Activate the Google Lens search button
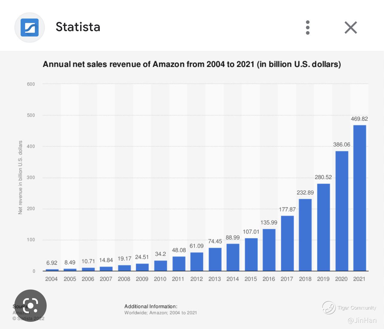 pyautogui.click(x=31, y=305)
